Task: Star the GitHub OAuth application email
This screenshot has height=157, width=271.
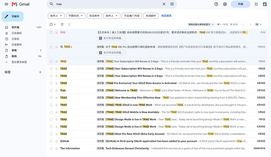Action: pos(57,141)
